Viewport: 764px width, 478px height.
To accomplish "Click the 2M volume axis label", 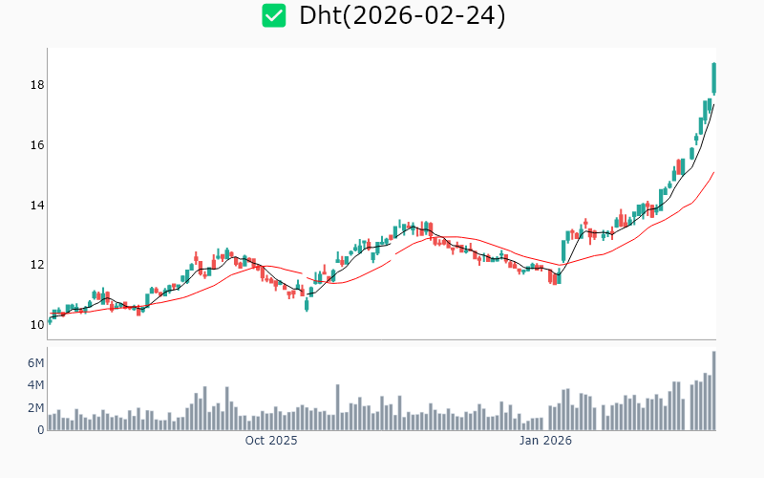I will (35, 408).
